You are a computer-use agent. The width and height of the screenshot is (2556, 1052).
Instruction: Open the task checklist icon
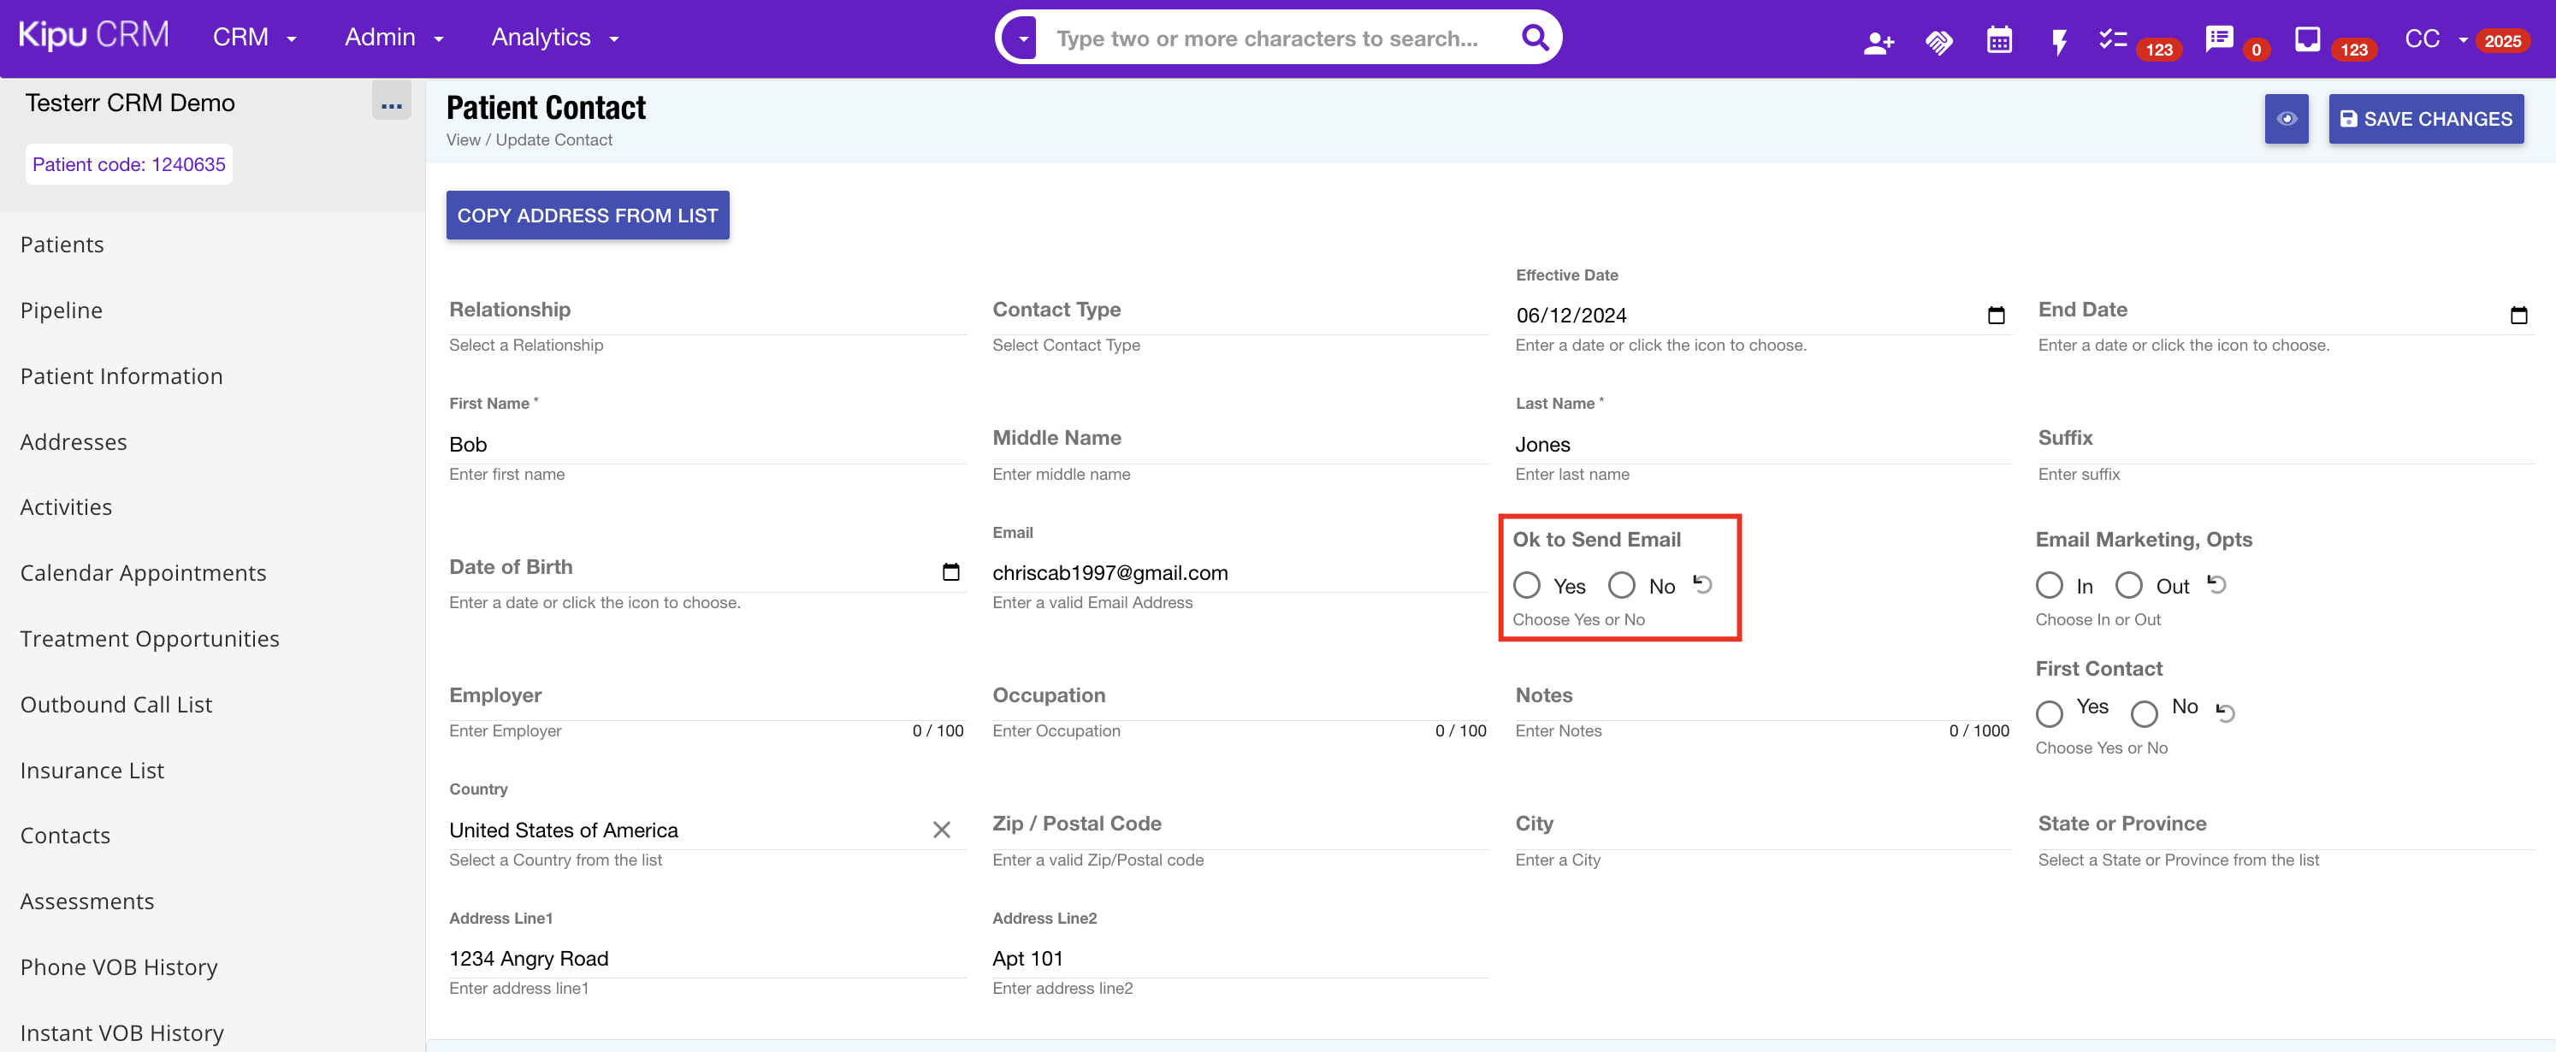coord(2113,39)
